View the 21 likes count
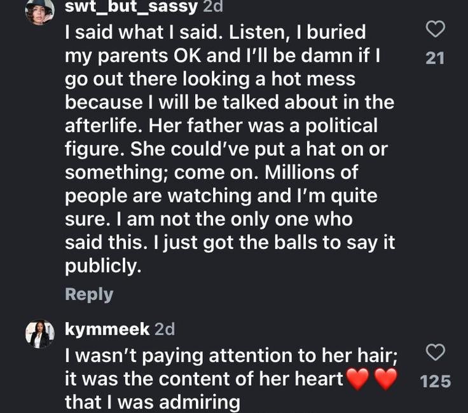Image resolution: width=468 pixels, height=413 pixels. tap(435, 58)
